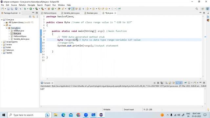Open File Explorer from the taskbar
Screen dimensions: 210x118
(x=55, y=115)
